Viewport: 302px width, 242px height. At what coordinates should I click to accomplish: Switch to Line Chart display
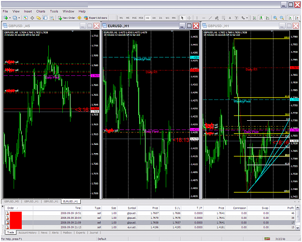pyautogui.click(x=268, y=18)
